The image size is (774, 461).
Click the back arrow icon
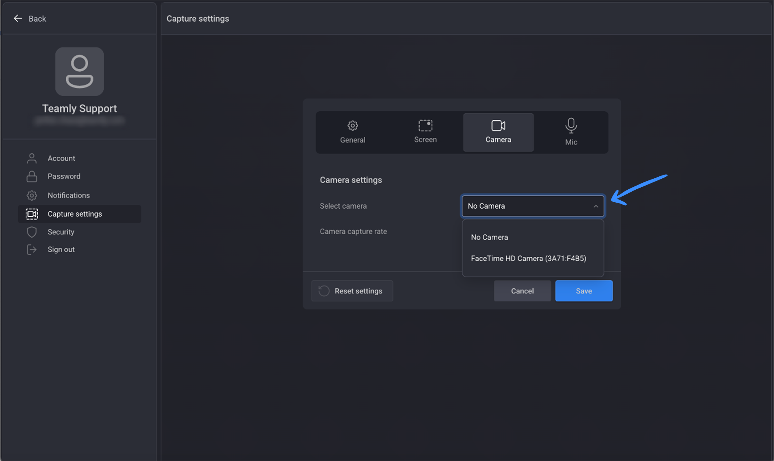click(17, 18)
